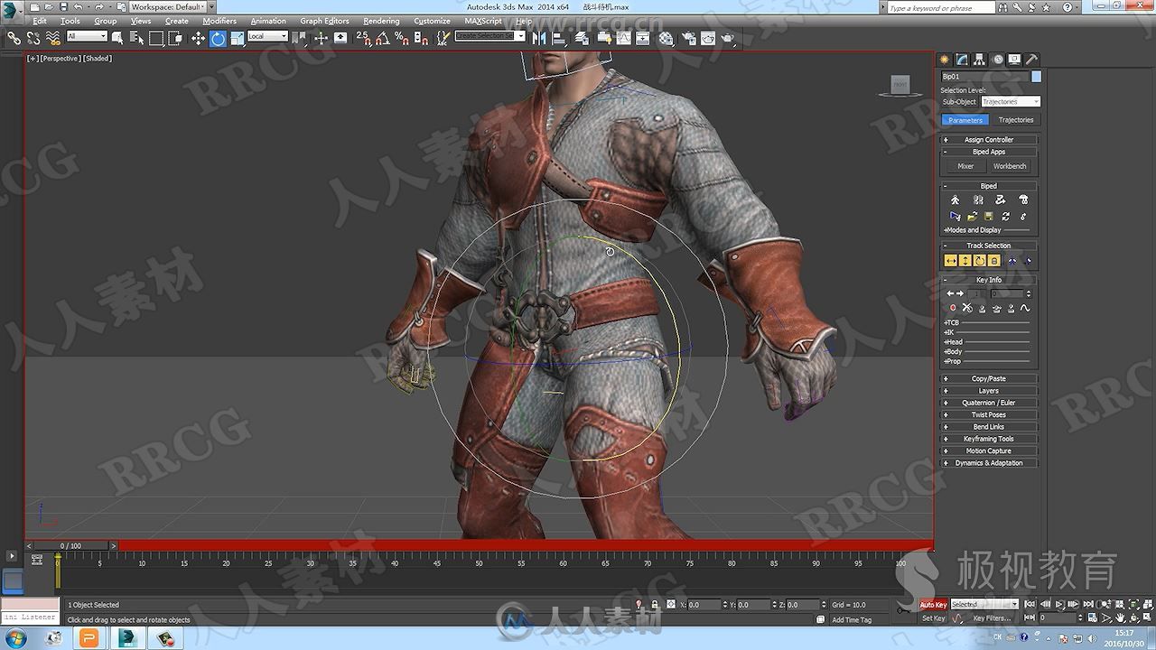
Task: Click Footstep Mode in the Biped rollout
Action: click(x=977, y=200)
